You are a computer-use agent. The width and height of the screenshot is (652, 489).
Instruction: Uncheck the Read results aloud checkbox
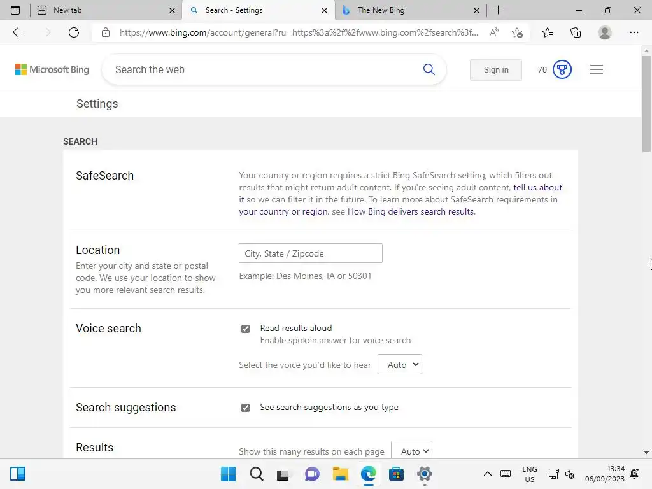pos(245,329)
